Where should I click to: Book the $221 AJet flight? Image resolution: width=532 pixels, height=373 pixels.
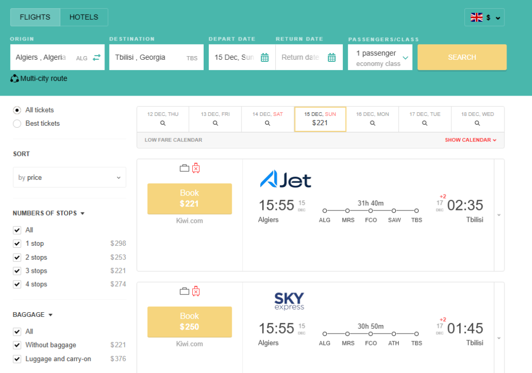(189, 198)
